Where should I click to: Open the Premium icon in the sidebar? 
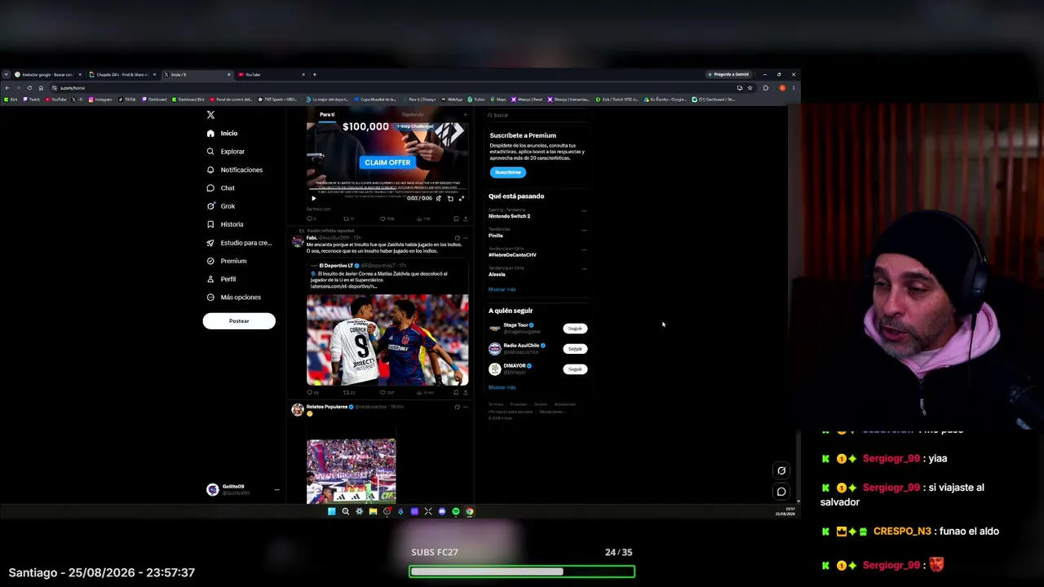tap(210, 261)
